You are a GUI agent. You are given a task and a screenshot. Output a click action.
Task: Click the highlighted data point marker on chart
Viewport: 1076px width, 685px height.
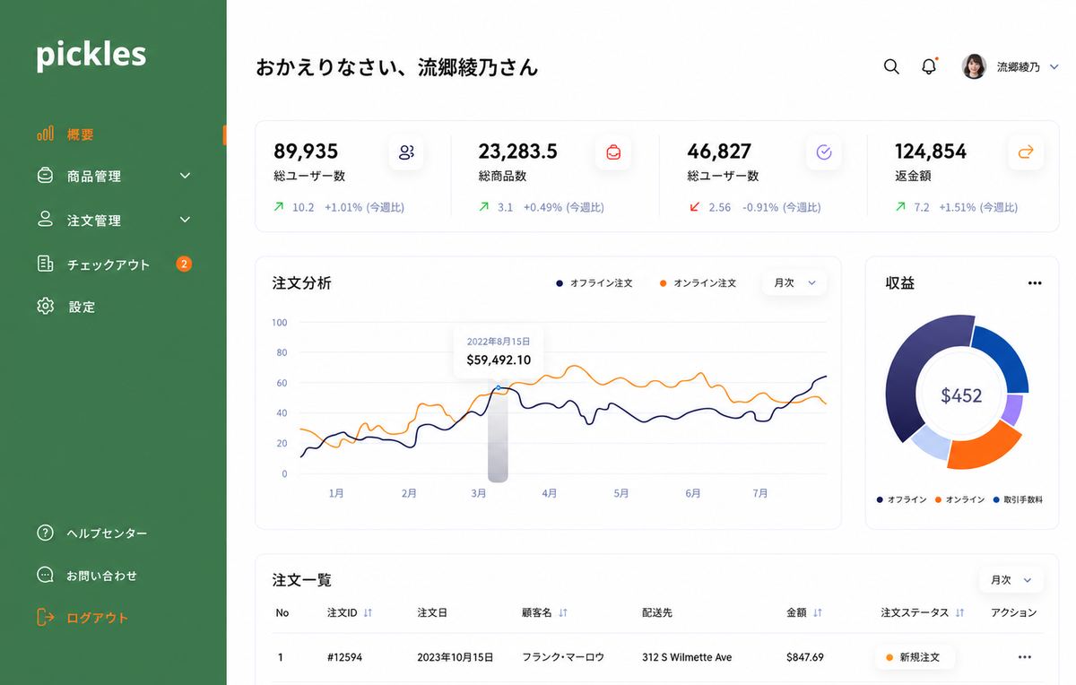pyautogui.click(x=499, y=387)
